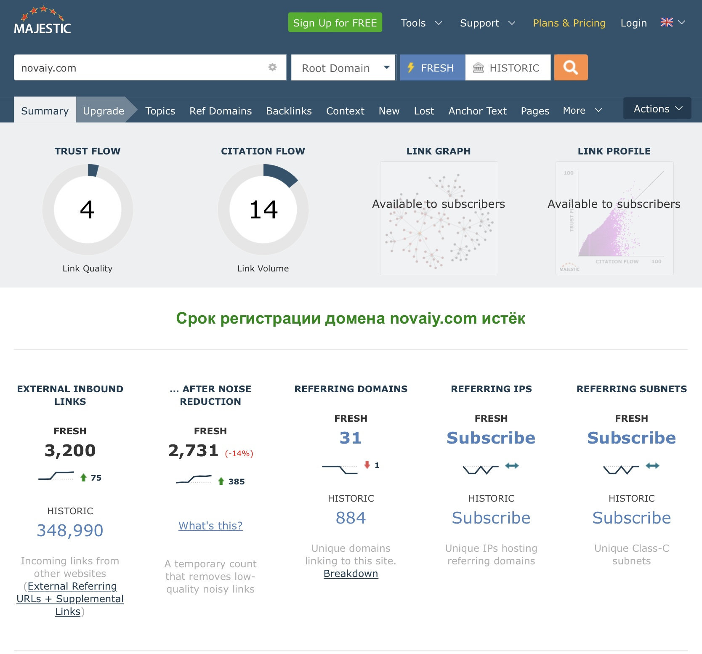The height and width of the screenshot is (654, 702).
Task: Click historic Subscribe under Referring Subnets
Action: point(631,518)
